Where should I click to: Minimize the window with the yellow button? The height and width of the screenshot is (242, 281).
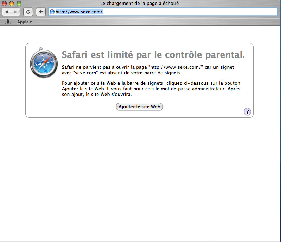point(12,3)
